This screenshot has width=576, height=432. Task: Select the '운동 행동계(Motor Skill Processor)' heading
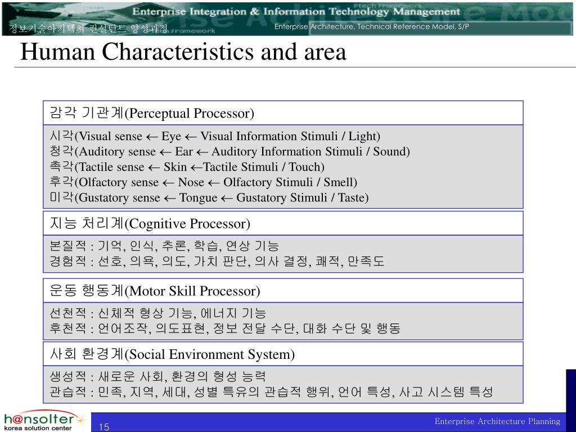[155, 291]
